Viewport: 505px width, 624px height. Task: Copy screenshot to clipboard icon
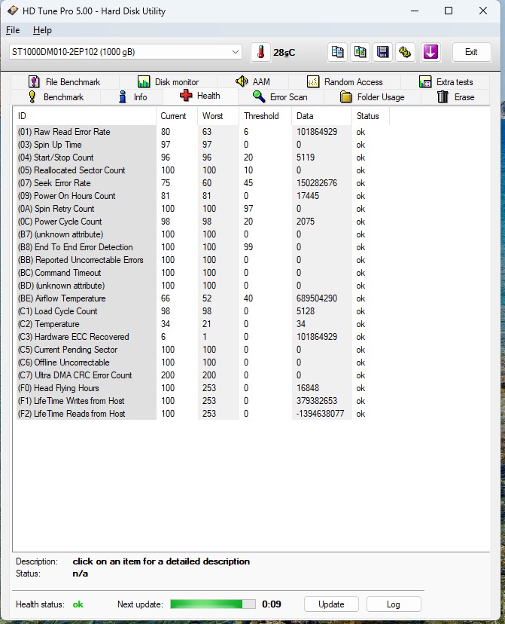[x=360, y=52]
